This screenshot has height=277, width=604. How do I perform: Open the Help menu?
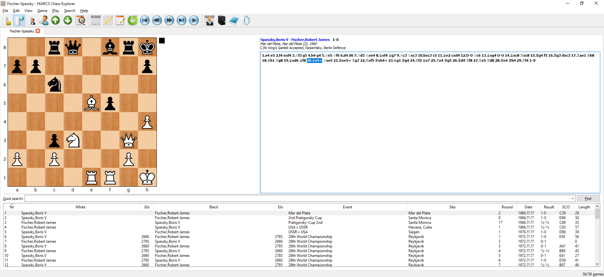(84, 11)
